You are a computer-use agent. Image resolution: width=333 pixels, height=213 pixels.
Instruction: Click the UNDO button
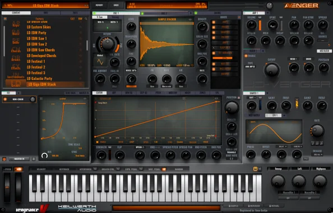click(116, 5)
